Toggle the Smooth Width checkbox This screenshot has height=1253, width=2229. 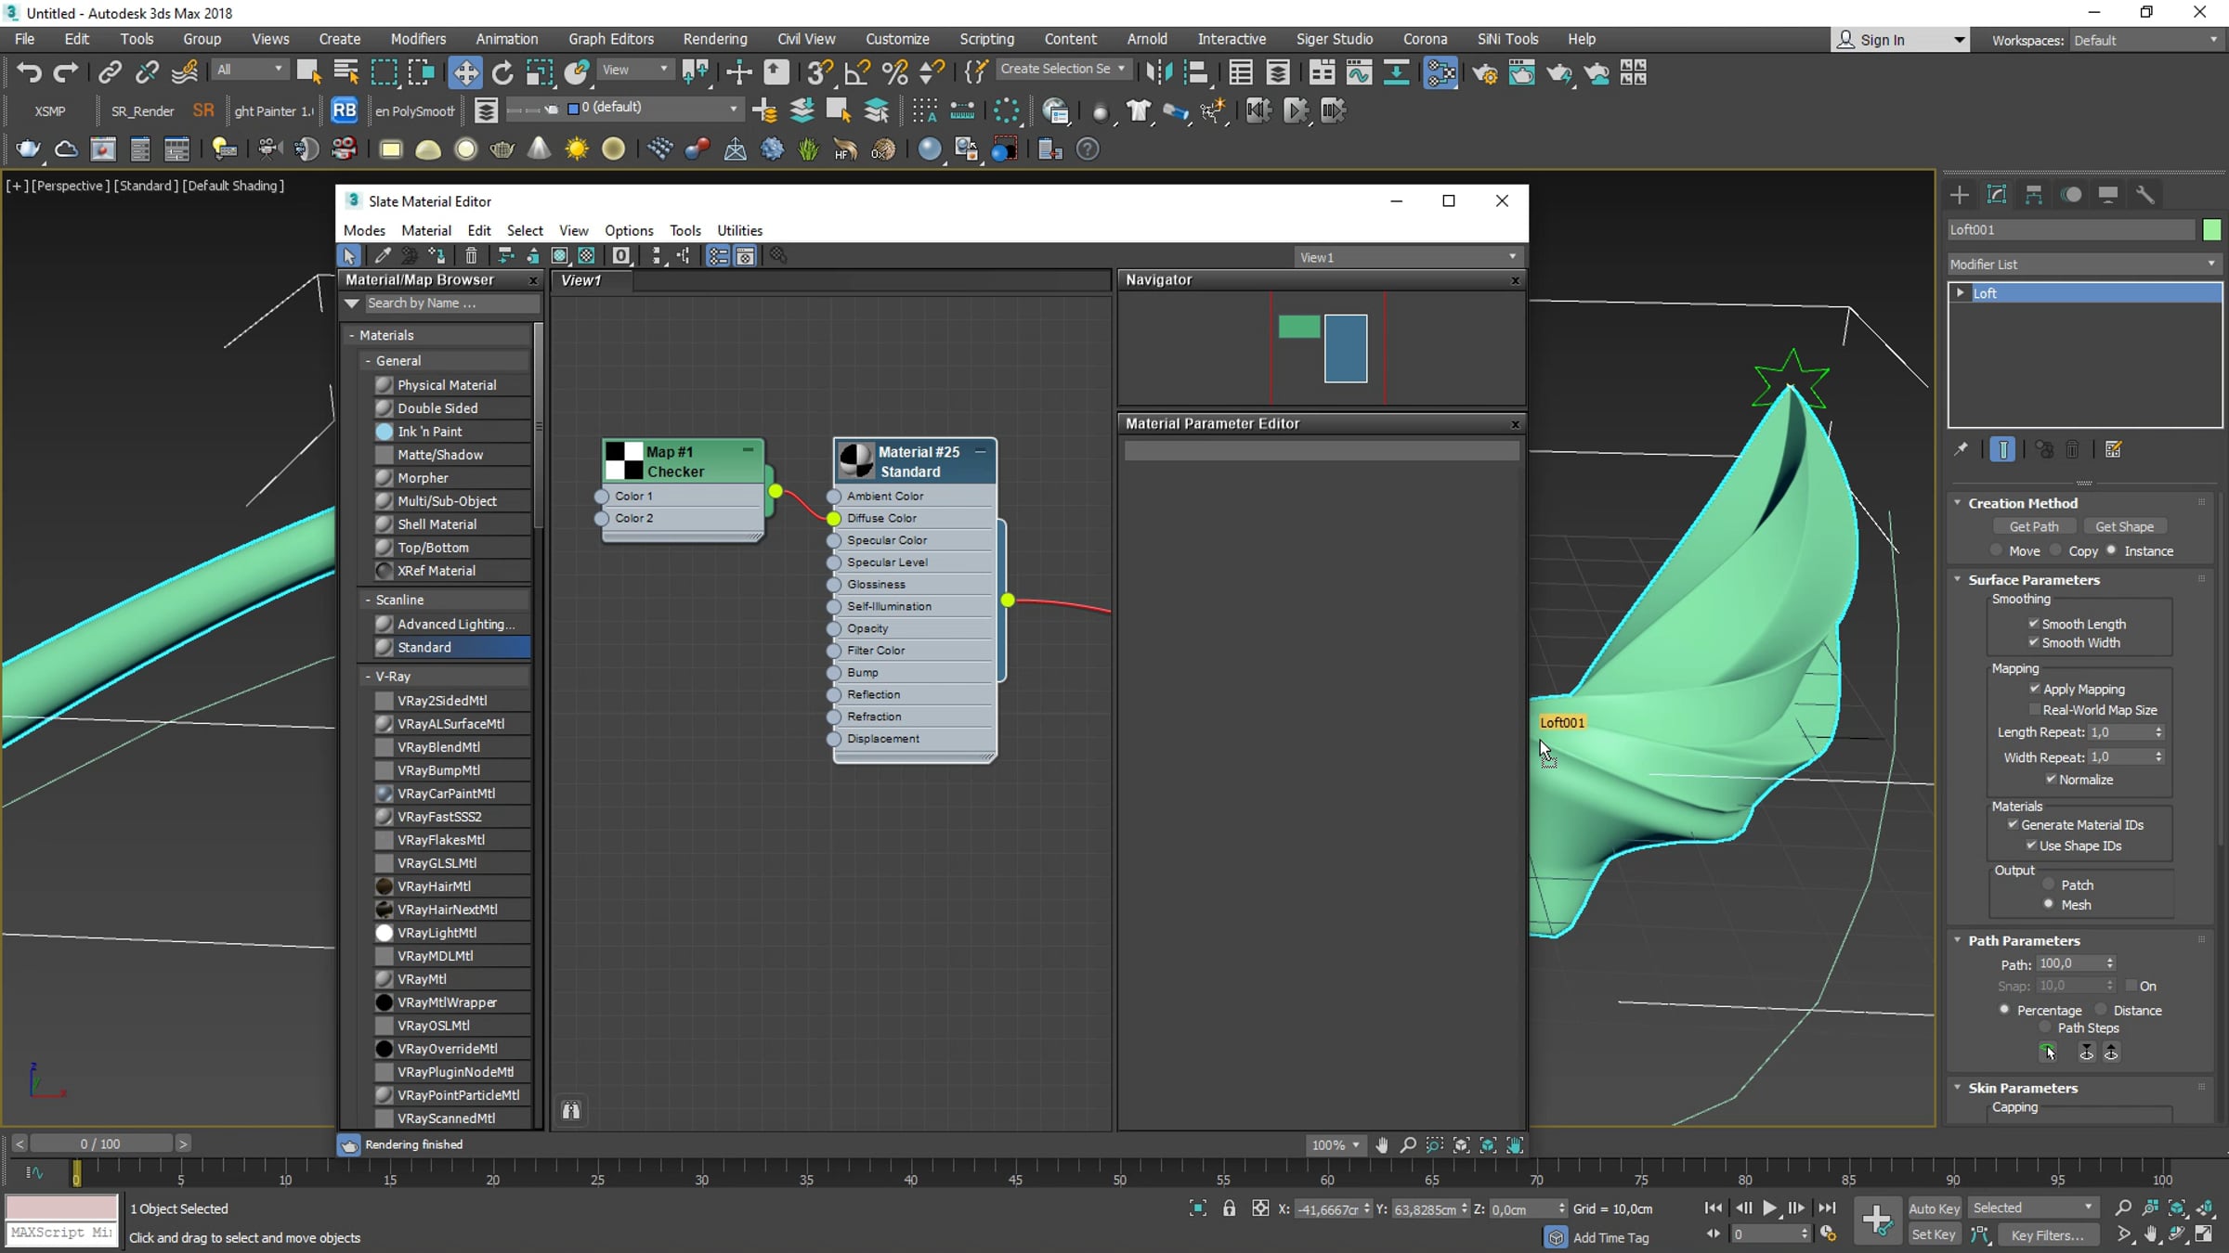click(2033, 642)
